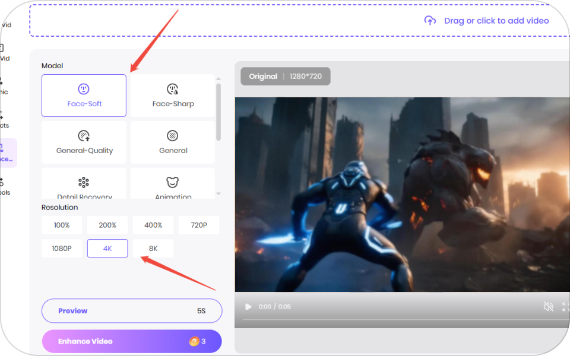This screenshot has height=356, width=570.
Task: Open the sidebar item ending in 'cts'
Action: tap(4, 119)
